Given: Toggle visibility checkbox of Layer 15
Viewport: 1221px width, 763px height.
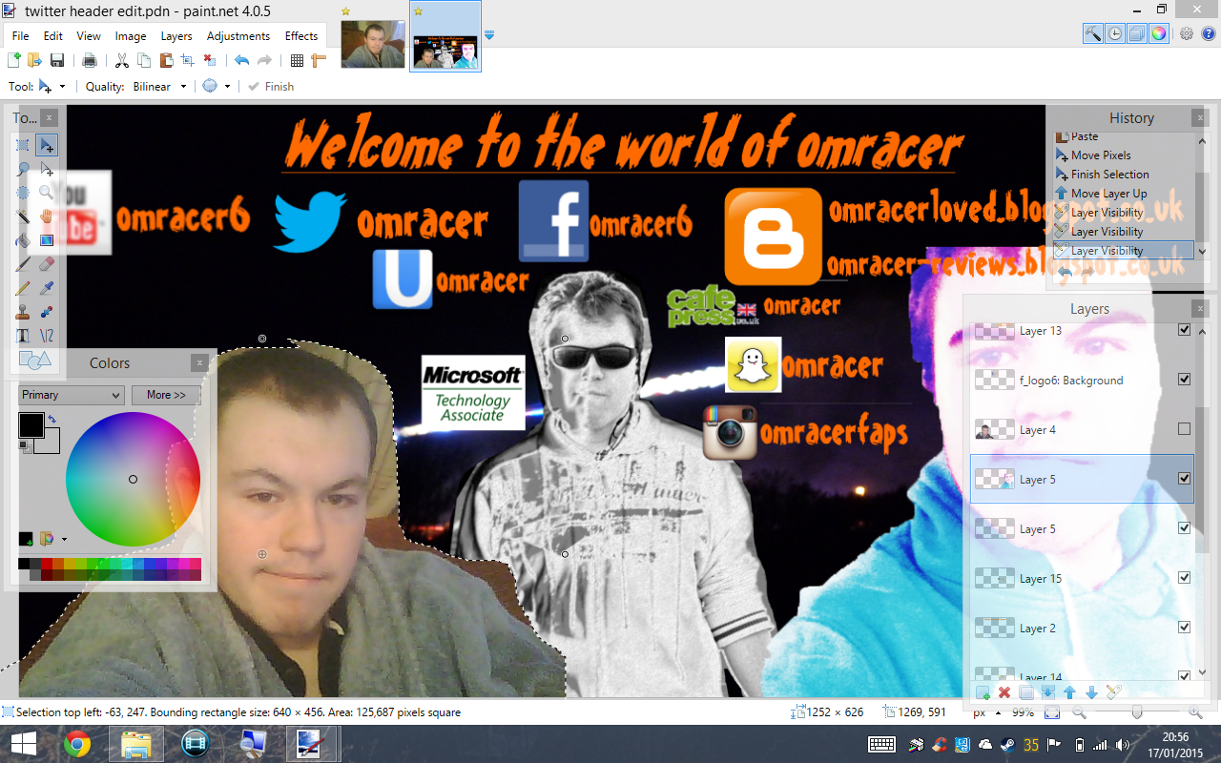Looking at the screenshot, I should point(1185,578).
